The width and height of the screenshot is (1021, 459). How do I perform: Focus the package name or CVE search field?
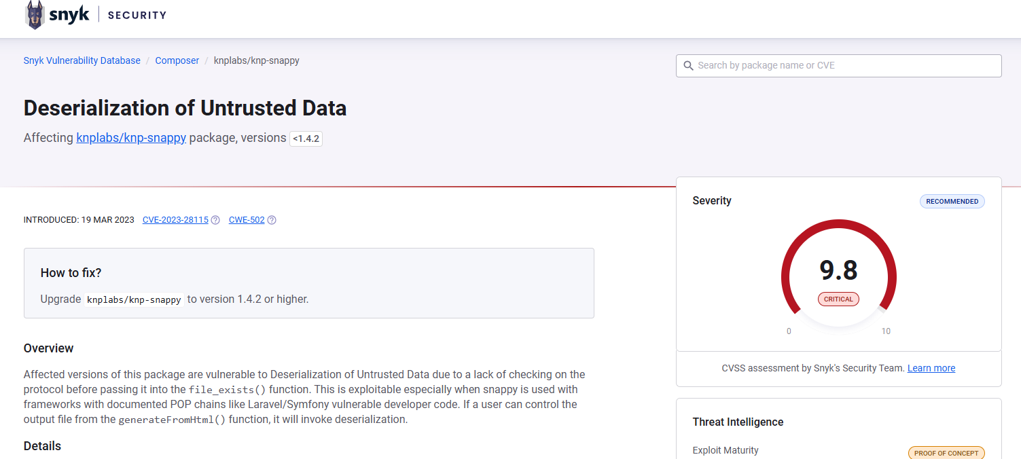[x=842, y=66]
